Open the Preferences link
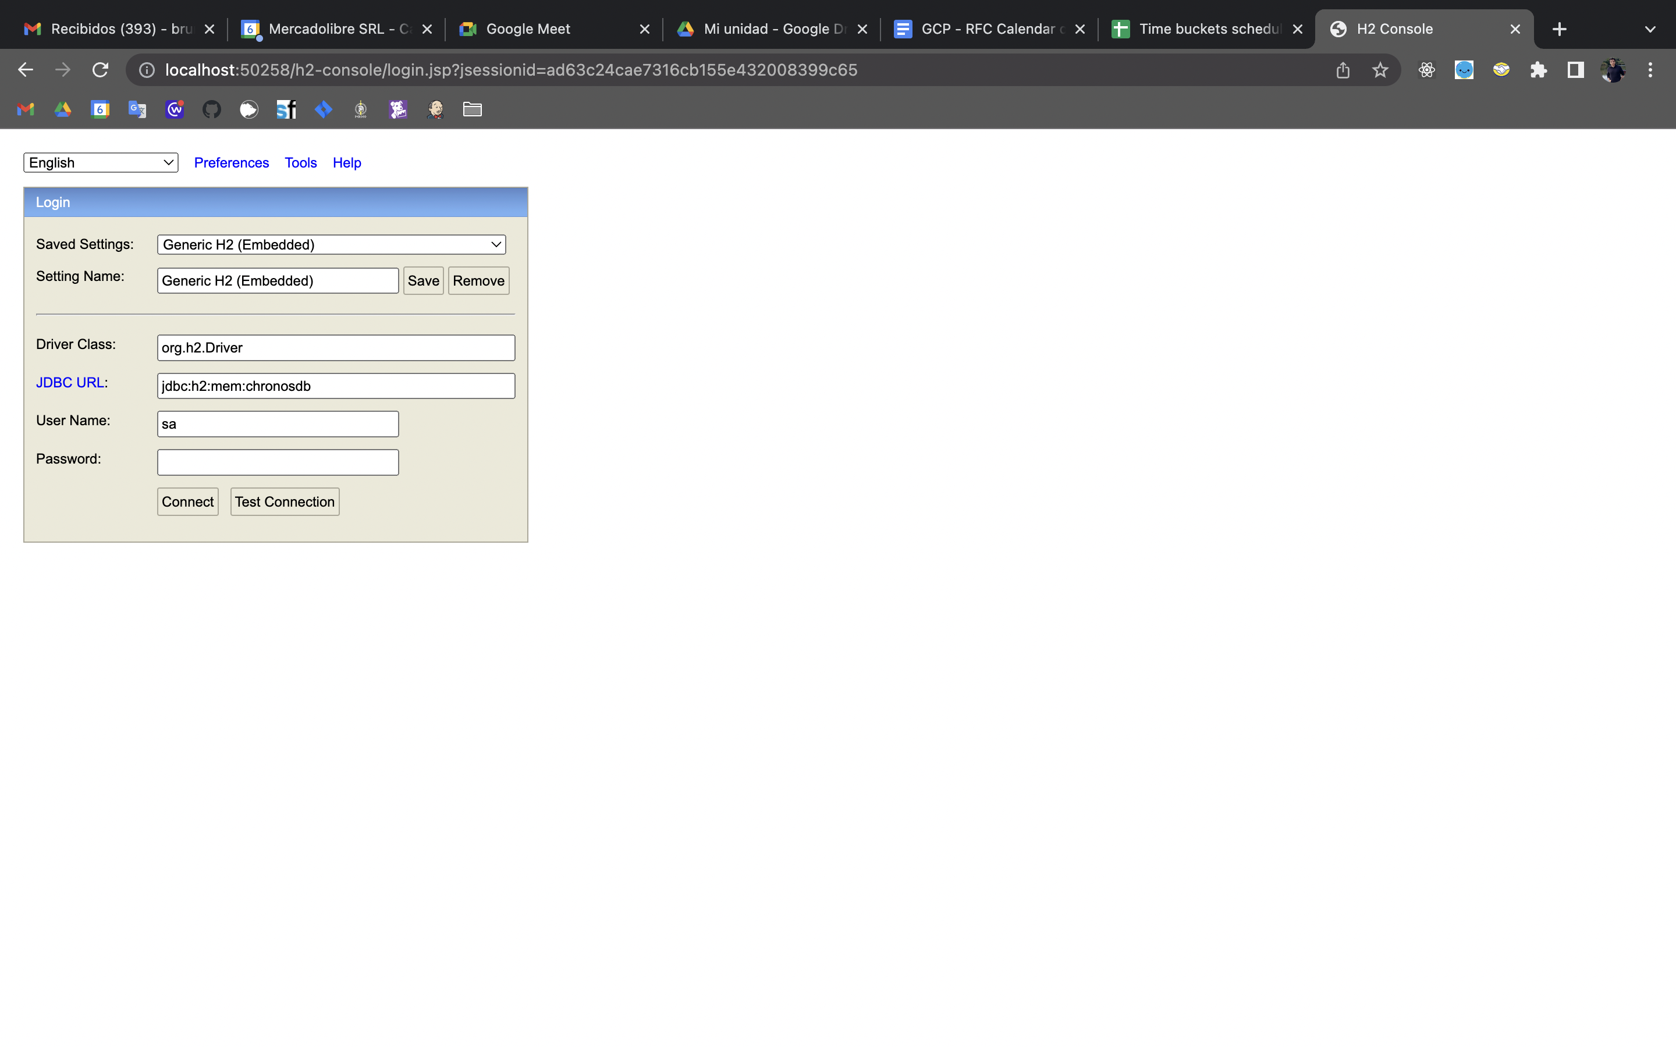 (230, 162)
